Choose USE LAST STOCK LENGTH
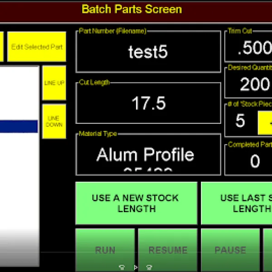272x272 pixels. 236,203
